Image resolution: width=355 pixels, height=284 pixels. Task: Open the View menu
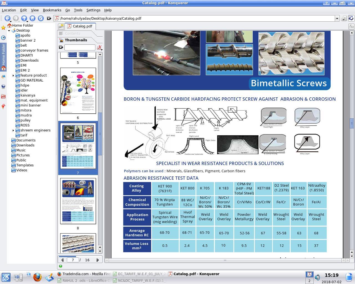coord(35,10)
